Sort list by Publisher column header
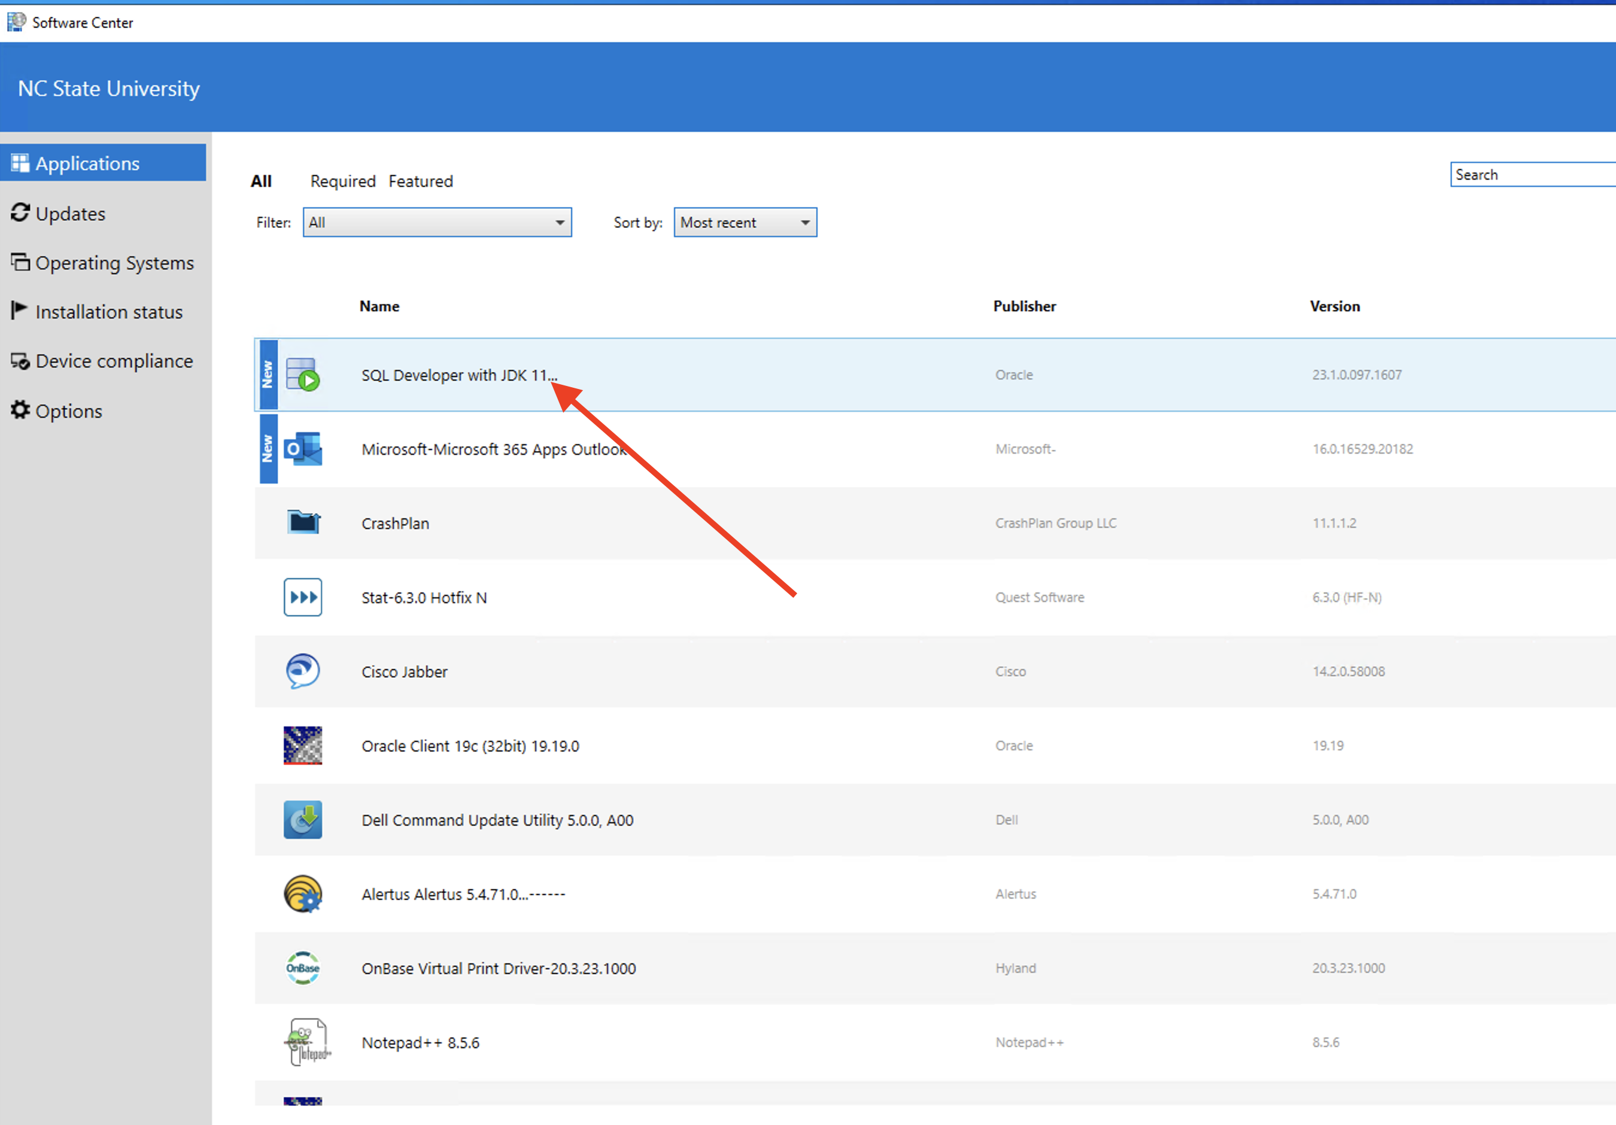 tap(1024, 306)
